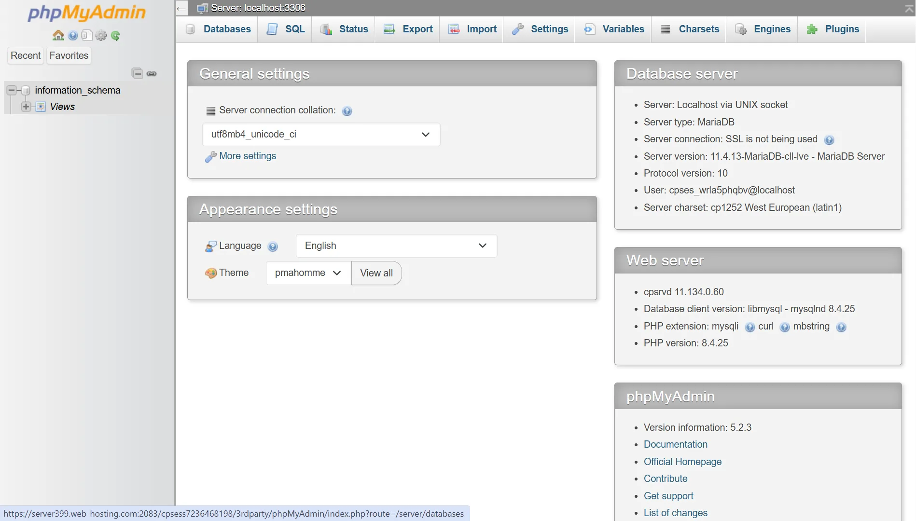Viewport: 916px width, 521px height.
Task: Click the Contribute link
Action: (x=666, y=479)
